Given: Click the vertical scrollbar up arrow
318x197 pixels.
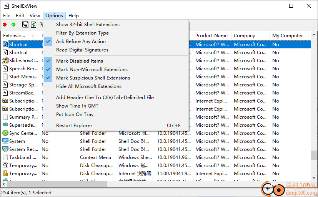Looking at the screenshot, I should pos(314,35).
